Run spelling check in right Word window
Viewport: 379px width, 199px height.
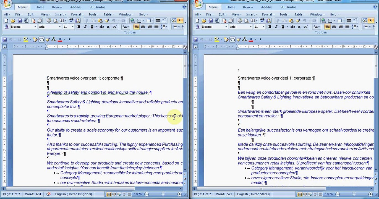coord(262,20)
